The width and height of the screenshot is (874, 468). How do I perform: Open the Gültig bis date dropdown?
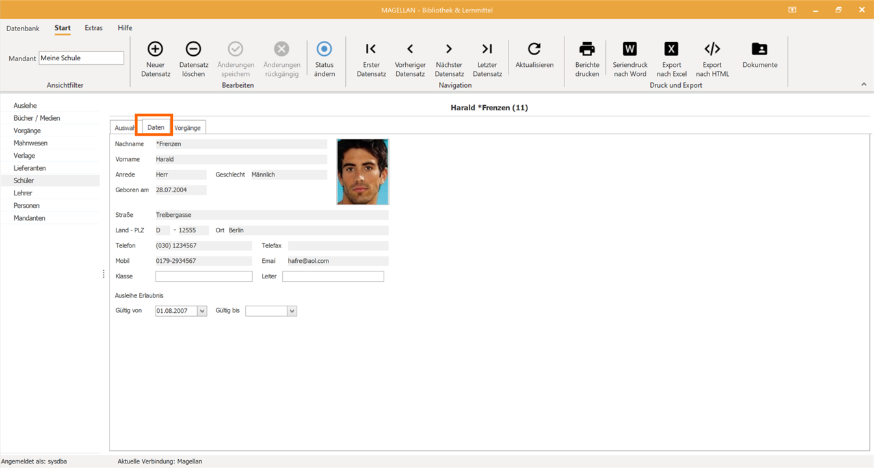click(x=292, y=311)
